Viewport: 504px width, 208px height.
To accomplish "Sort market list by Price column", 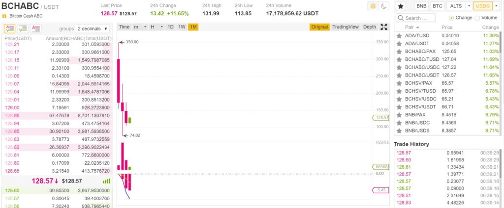I will tap(447, 27).
